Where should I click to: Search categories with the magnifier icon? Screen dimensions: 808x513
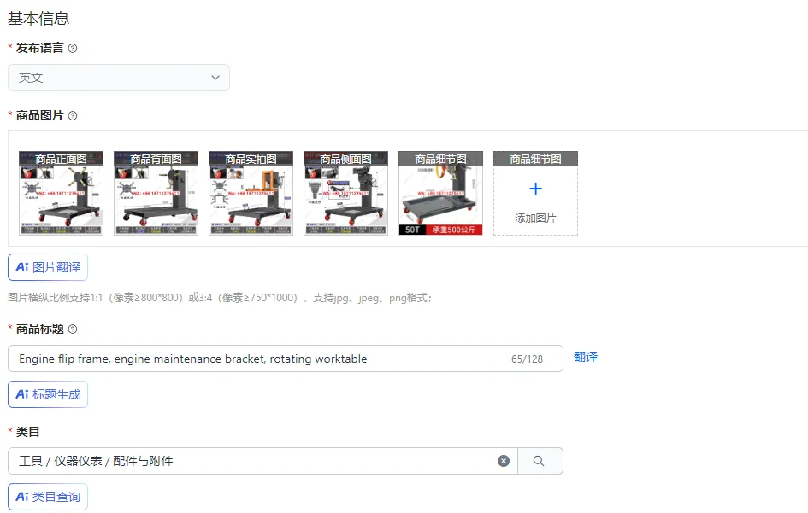(x=539, y=461)
